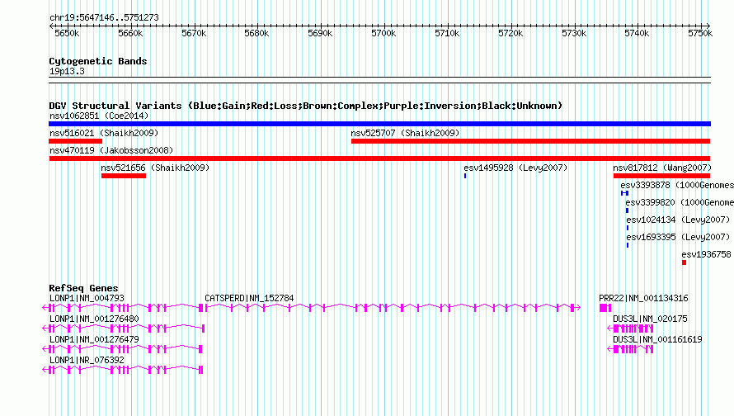Select the LONP1|NM_001276480 gene label
Image resolution: width=734 pixels, height=416 pixels.
tap(94, 319)
